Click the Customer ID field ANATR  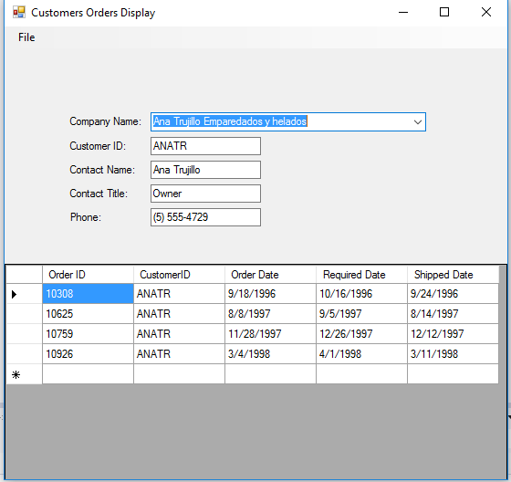[205, 146]
